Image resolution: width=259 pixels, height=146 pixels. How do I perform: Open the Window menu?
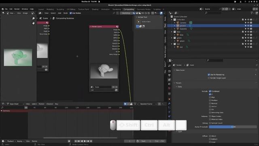[x=25, y=9]
